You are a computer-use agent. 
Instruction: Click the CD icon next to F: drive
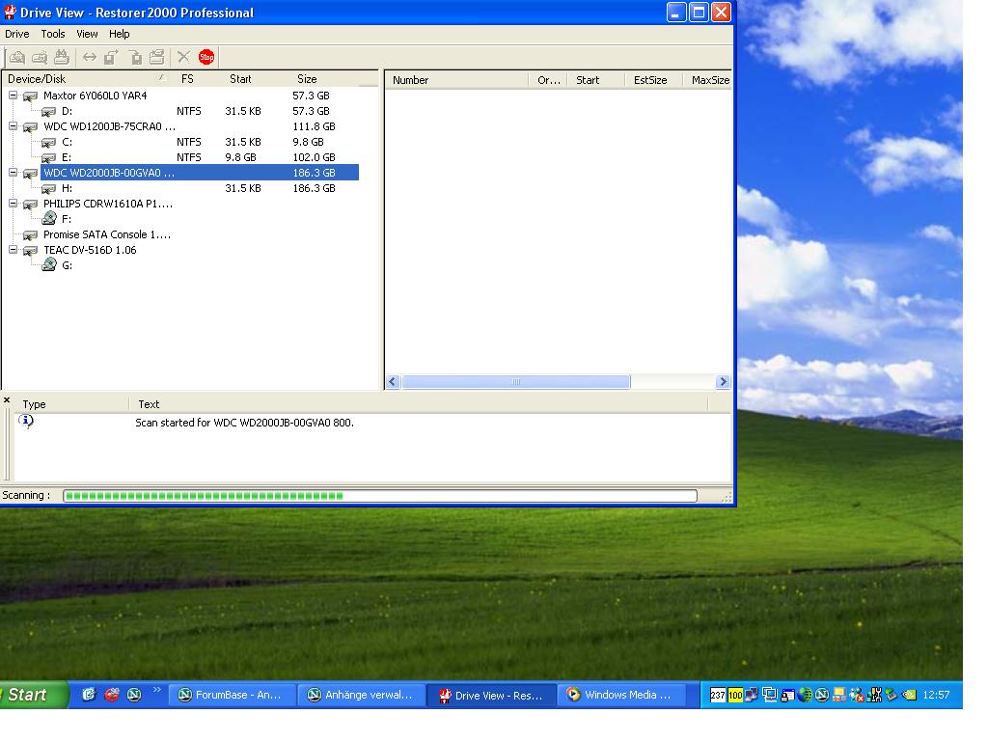click(49, 219)
